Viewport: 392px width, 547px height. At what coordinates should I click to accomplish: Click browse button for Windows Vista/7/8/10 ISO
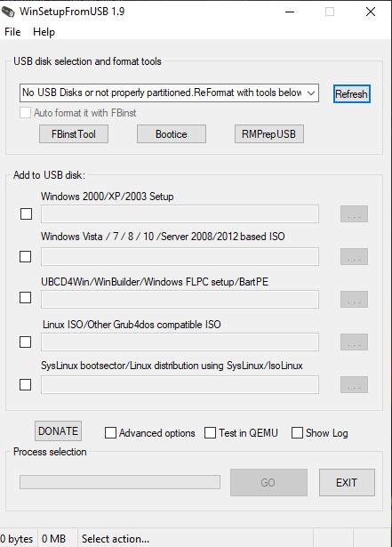354,257
